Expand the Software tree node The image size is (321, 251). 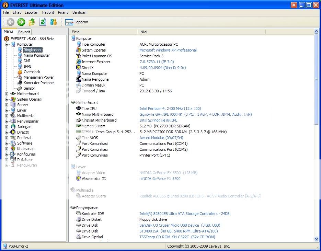[7, 143]
